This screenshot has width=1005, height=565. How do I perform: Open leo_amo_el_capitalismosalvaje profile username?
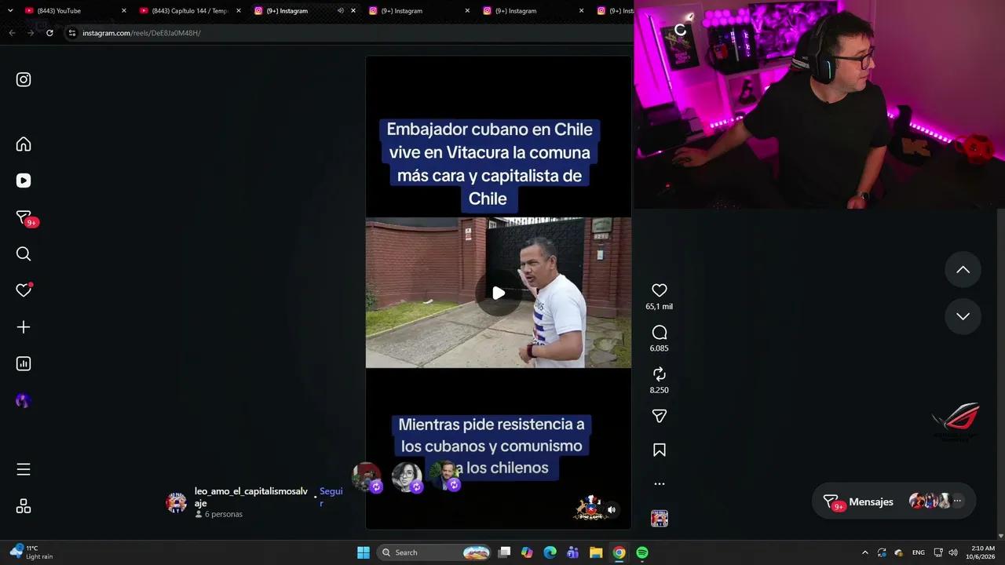click(251, 497)
